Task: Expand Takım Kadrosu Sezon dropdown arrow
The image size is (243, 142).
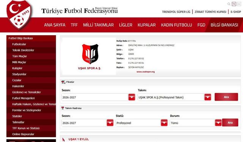Action: pos(110,123)
